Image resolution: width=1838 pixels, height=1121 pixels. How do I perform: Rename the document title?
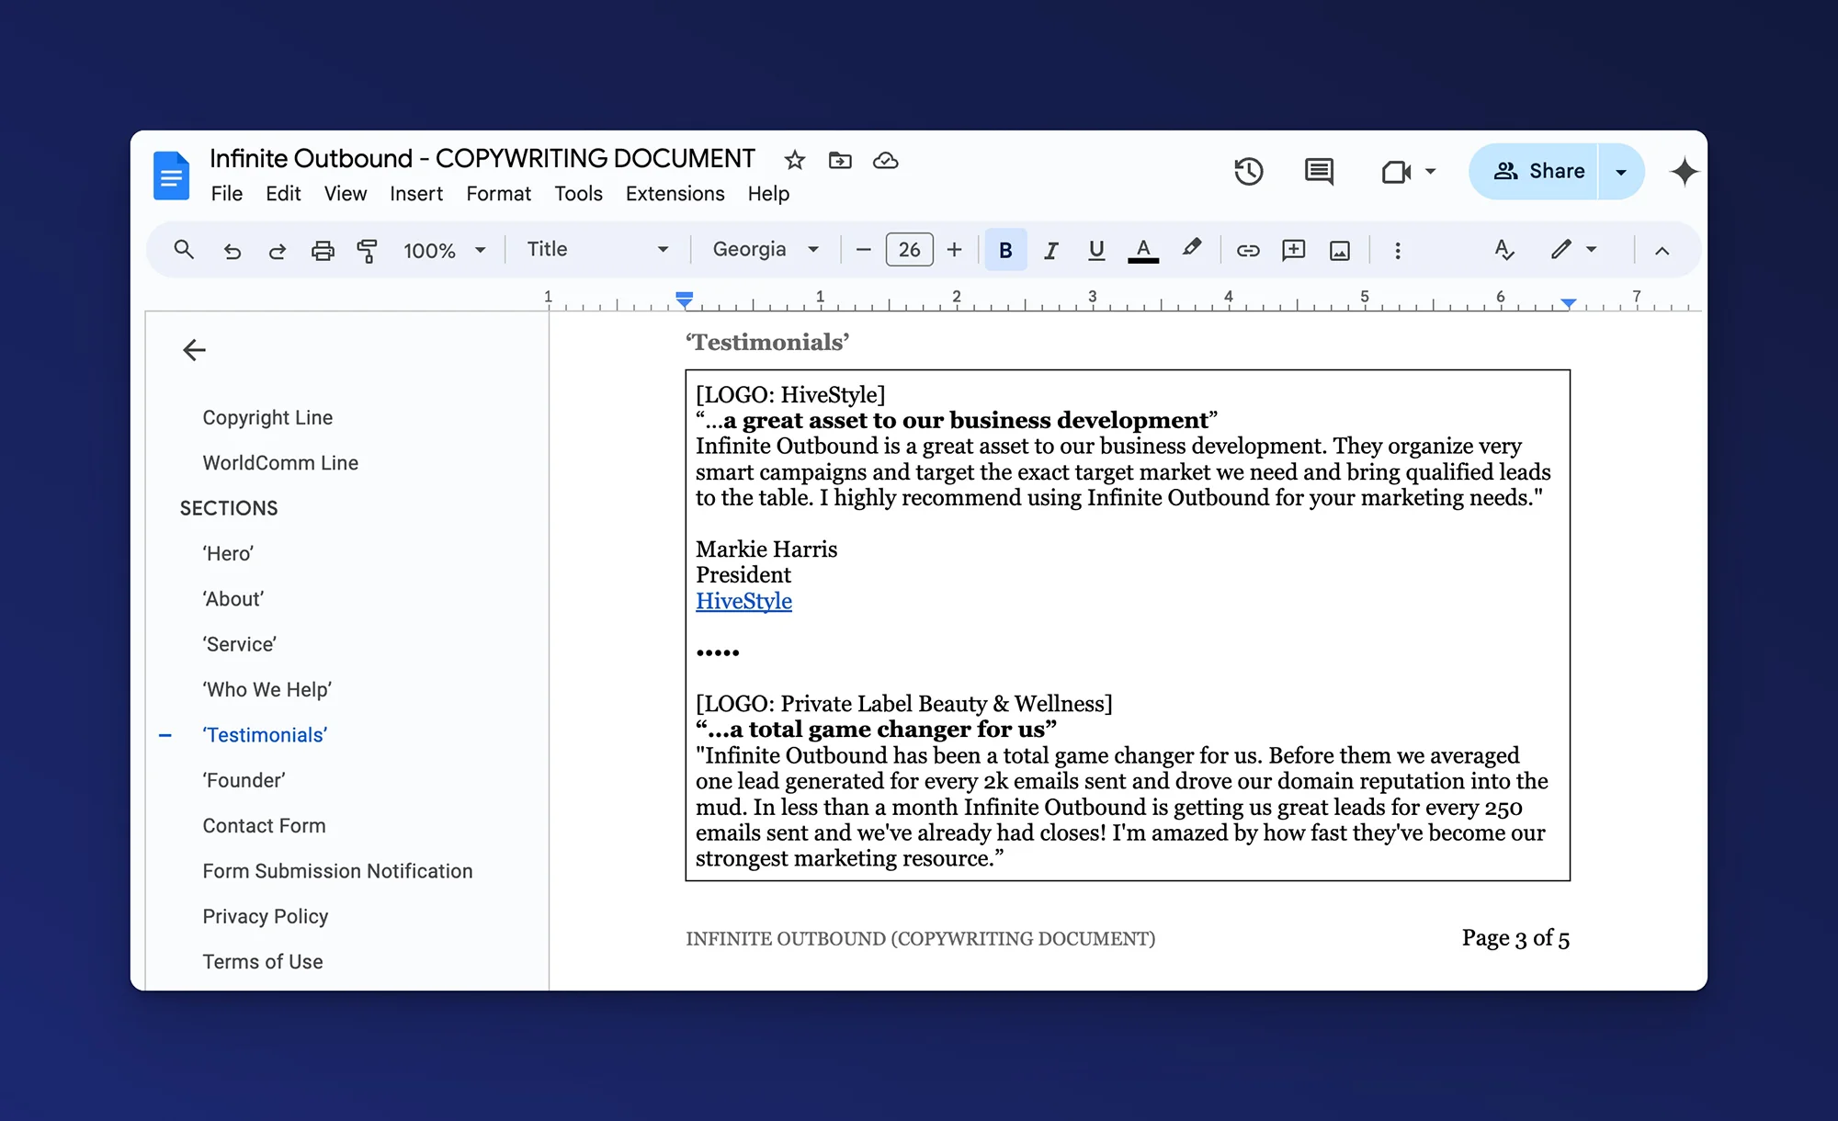482,159
